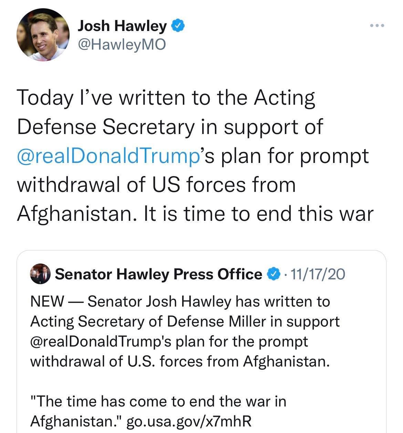Open the three-dot more options menu
The image size is (403, 433).
[x=377, y=25]
